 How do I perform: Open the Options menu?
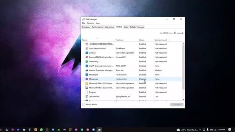click(90, 23)
